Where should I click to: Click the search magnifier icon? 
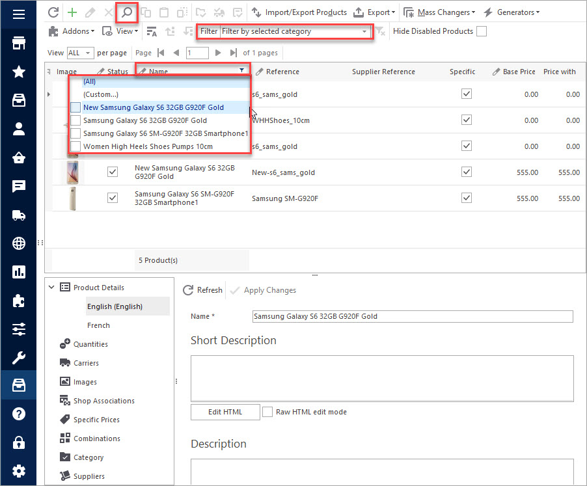(127, 12)
